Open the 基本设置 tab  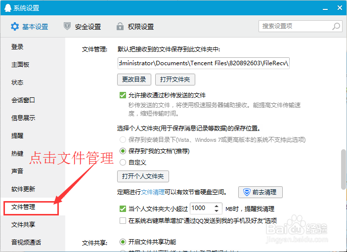pos(30,27)
